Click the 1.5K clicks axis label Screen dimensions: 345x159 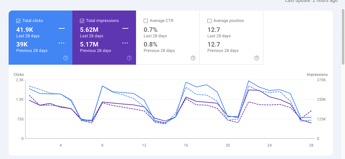20,99
